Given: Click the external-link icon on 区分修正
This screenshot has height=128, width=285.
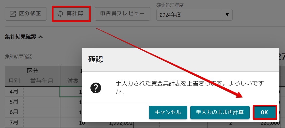Looking at the screenshot, I should 13,14.
